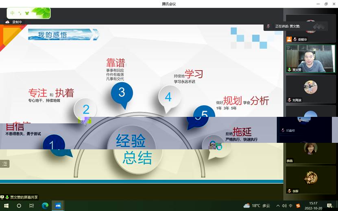This screenshot has height=211, width=338.
Task: Click the 学习永远不迟 subtitle
Action: [x=185, y=82]
